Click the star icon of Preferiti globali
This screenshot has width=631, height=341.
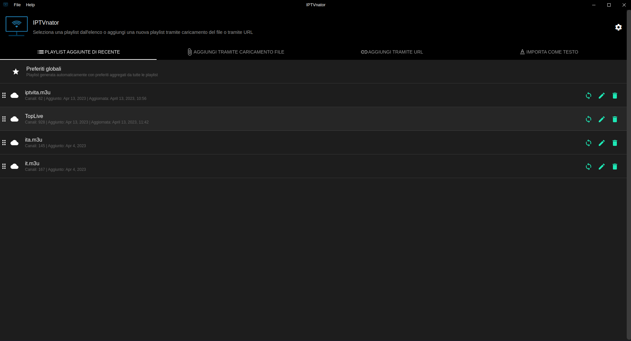point(16,72)
